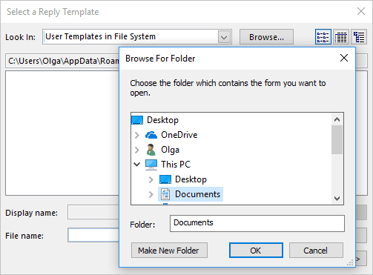The width and height of the screenshot is (373, 275).
Task: Expand the Olga tree node
Action: point(137,150)
